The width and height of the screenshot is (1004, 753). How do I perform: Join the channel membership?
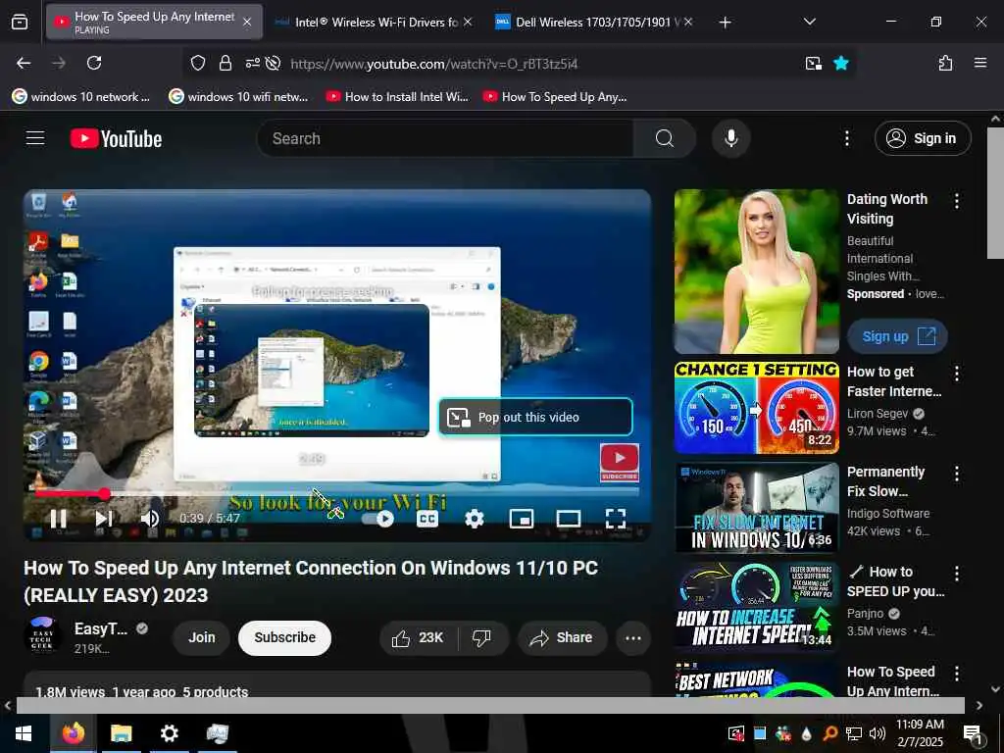point(201,637)
